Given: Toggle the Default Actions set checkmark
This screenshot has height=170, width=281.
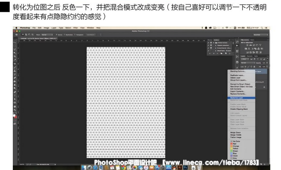Looking at the screenshot, I should (x=208, y=43).
